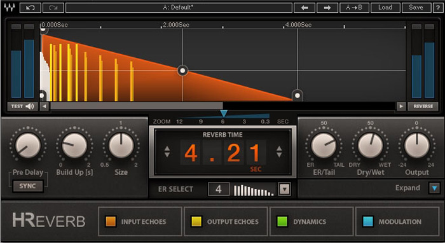Open the ER SELECT dropdown arrow

point(284,189)
